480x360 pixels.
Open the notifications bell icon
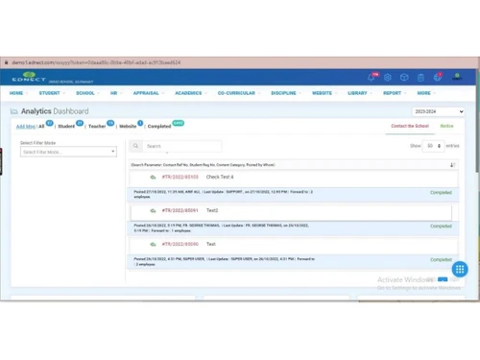[372, 78]
